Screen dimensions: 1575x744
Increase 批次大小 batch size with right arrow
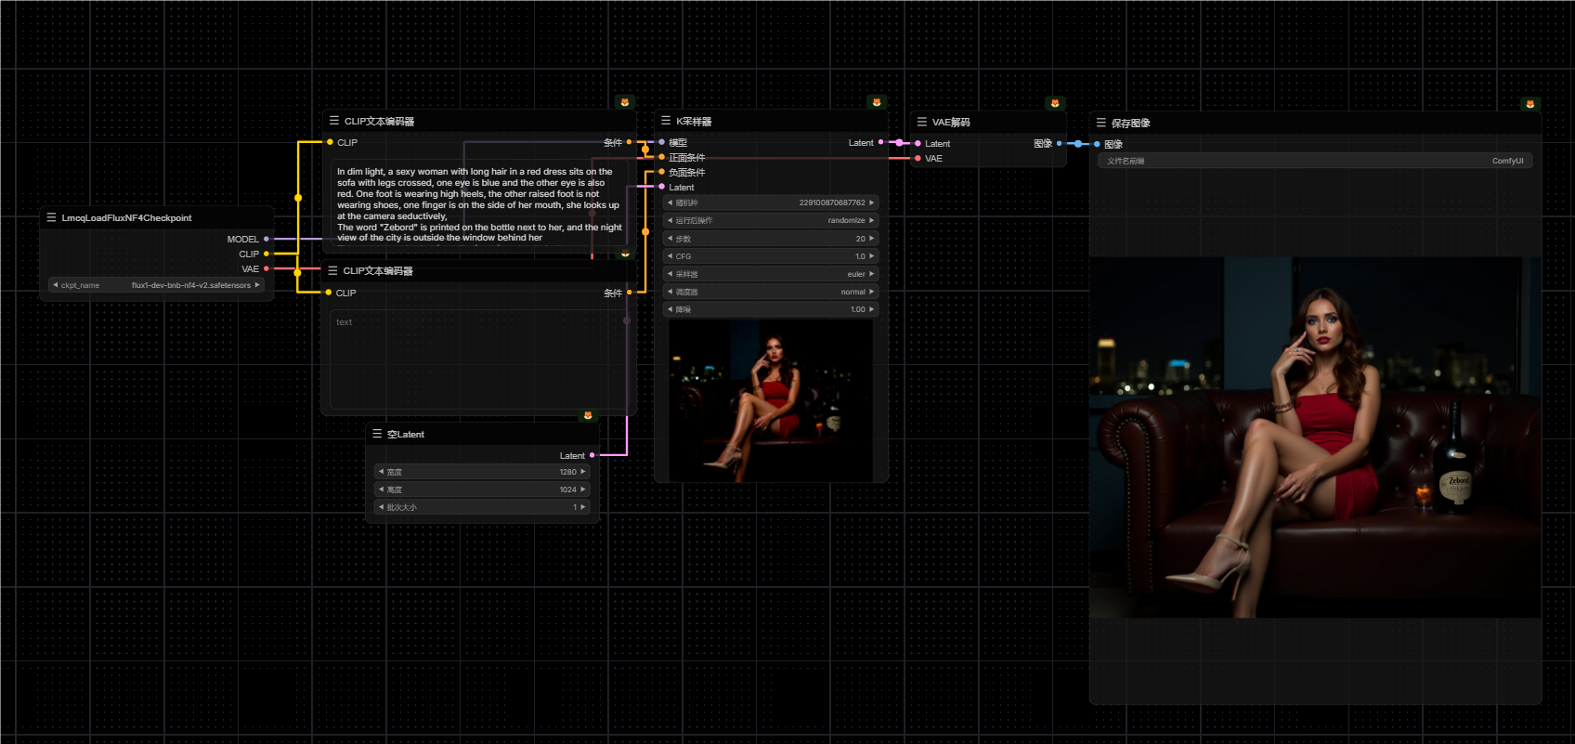(583, 507)
